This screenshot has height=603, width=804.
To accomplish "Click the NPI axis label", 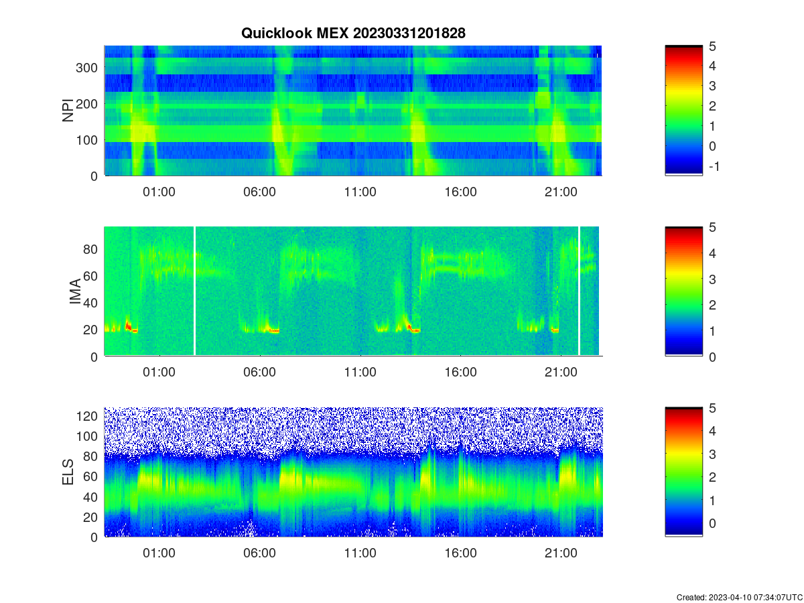I will pyautogui.click(x=68, y=111).
